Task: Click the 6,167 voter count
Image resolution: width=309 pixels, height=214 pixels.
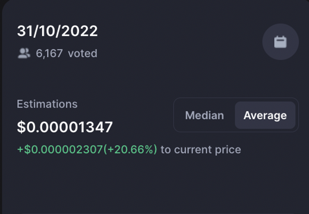Action: coord(49,53)
